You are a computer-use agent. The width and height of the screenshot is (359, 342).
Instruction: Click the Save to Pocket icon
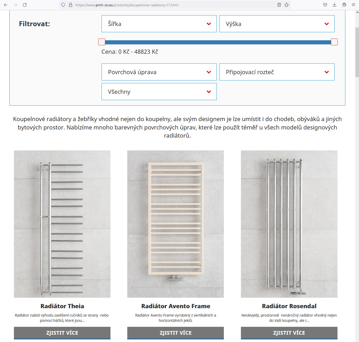(x=325, y=5)
